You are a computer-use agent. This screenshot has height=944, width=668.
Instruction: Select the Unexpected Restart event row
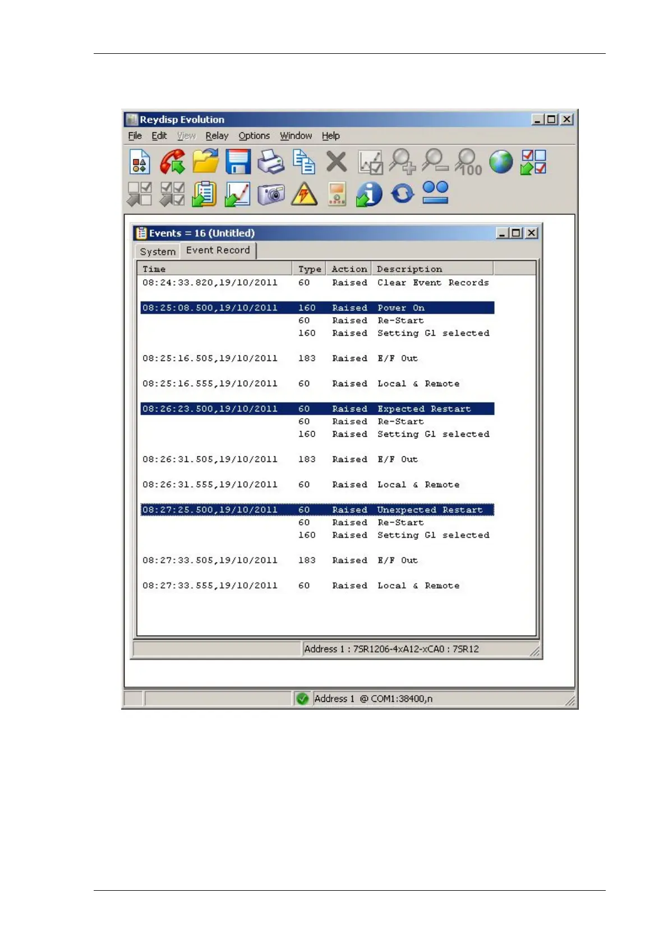317,510
